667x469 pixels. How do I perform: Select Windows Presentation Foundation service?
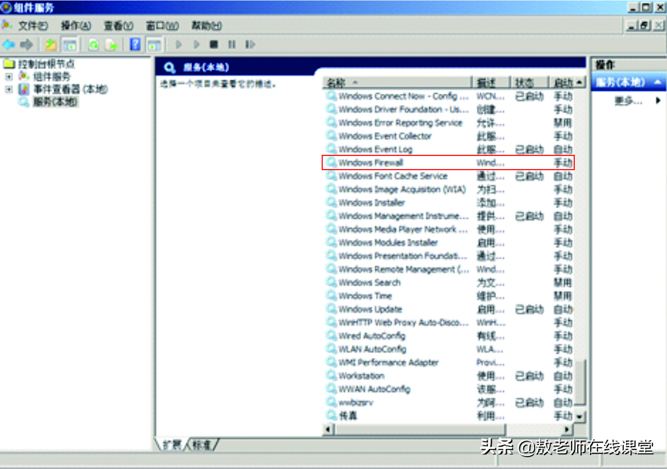coord(448,256)
